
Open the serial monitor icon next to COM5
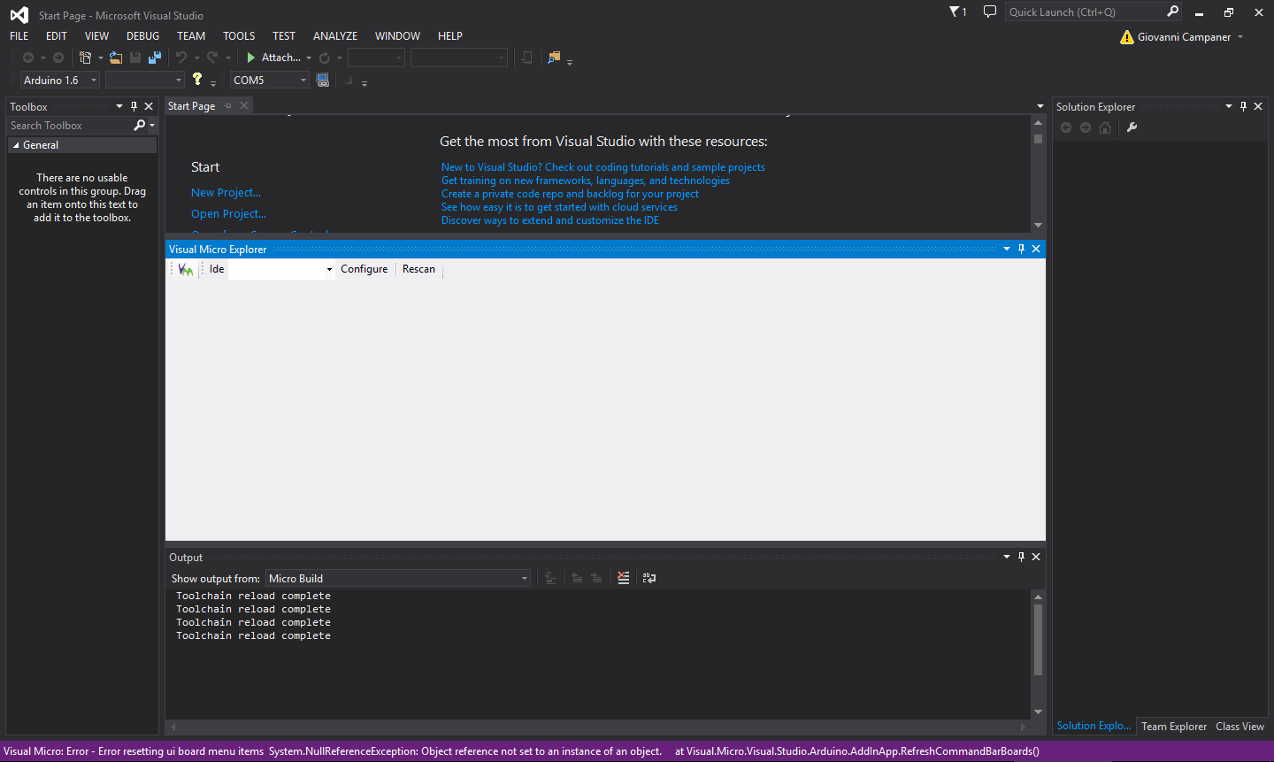tap(323, 81)
